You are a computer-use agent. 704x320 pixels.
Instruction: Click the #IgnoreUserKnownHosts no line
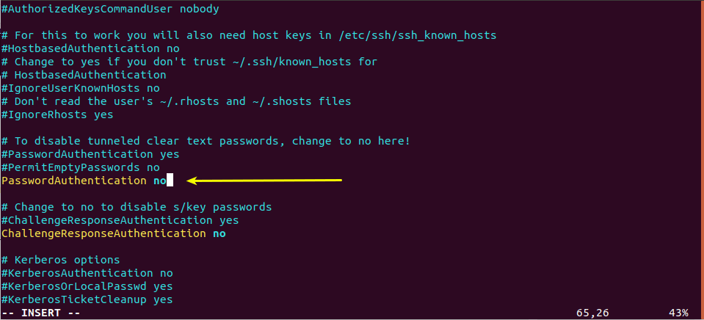click(x=80, y=88)
